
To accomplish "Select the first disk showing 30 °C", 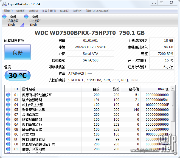I will click(13, 21).
